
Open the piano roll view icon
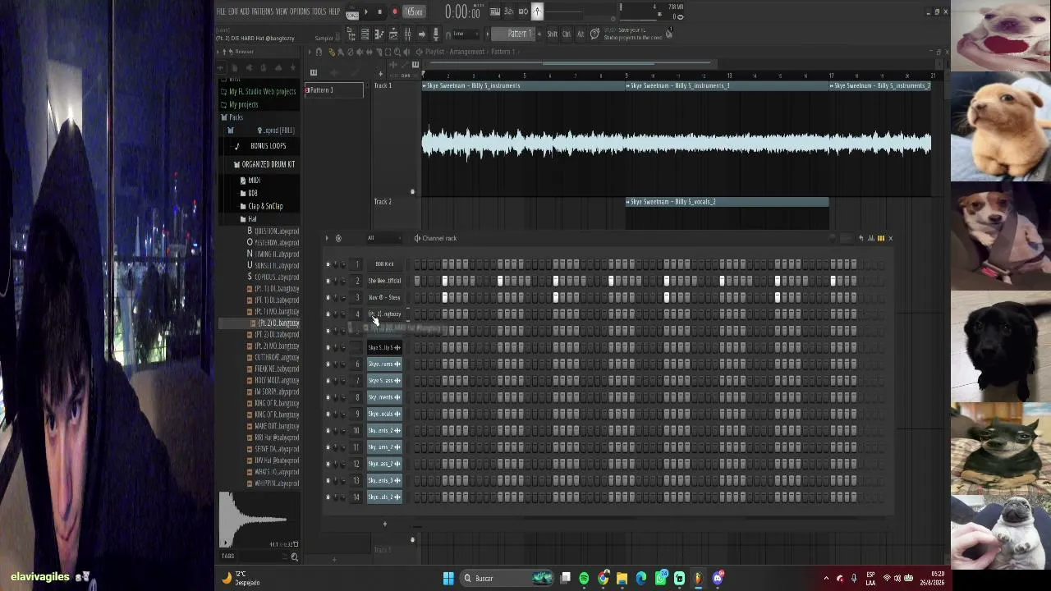(x=379, y=34)
